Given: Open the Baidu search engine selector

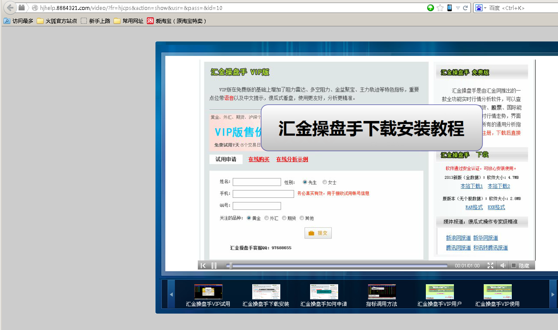Looking at the screenshot, I should tap(481, 8).
